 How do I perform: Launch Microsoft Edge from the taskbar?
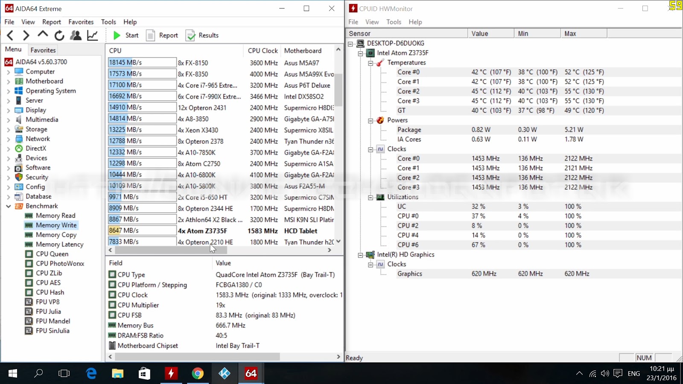91,373
